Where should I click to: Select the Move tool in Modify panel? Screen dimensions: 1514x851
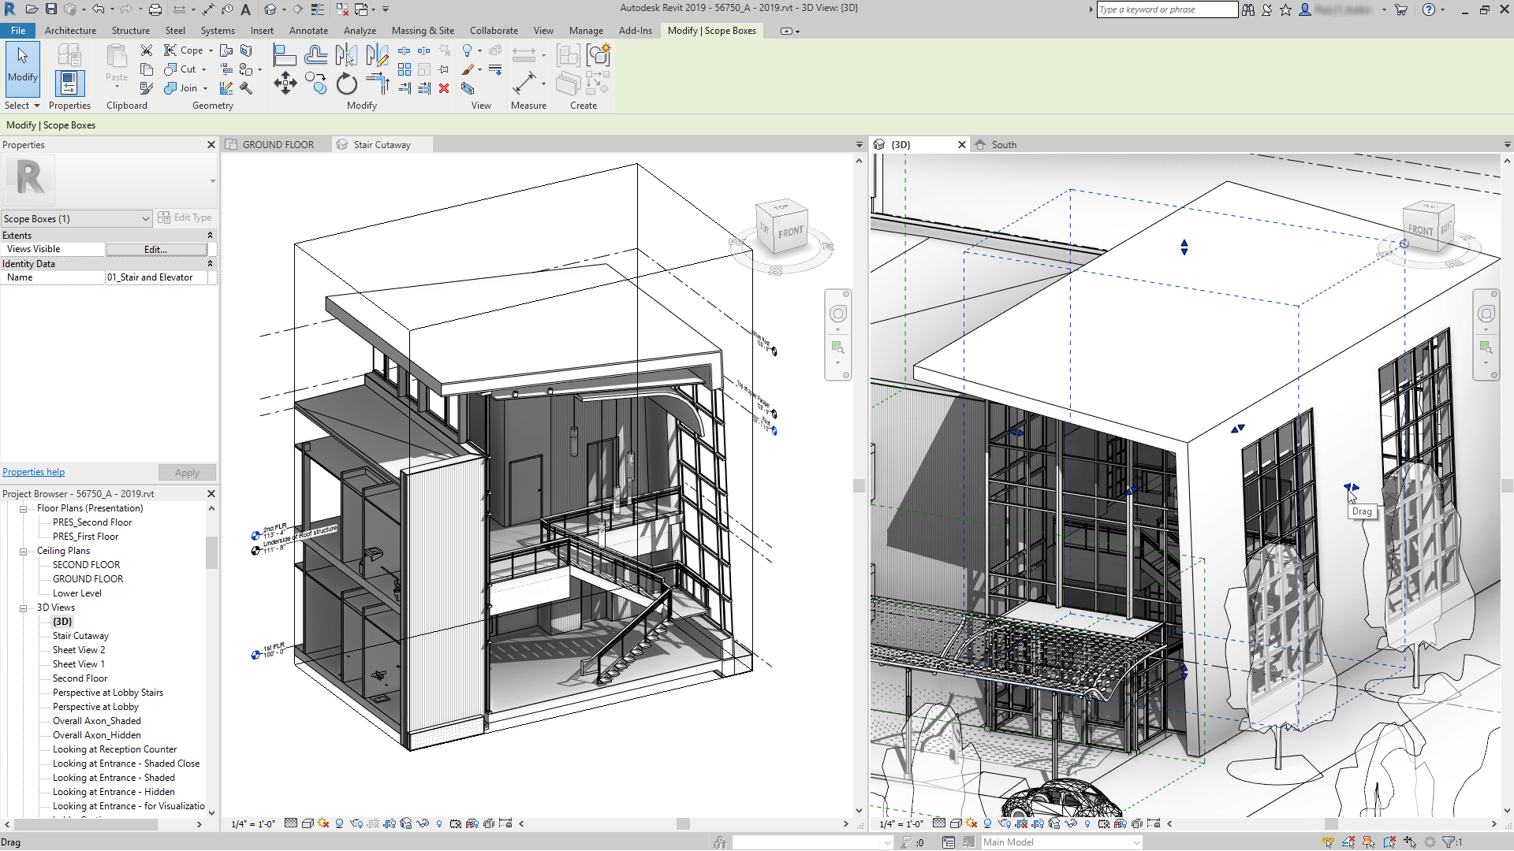[285, 84]
